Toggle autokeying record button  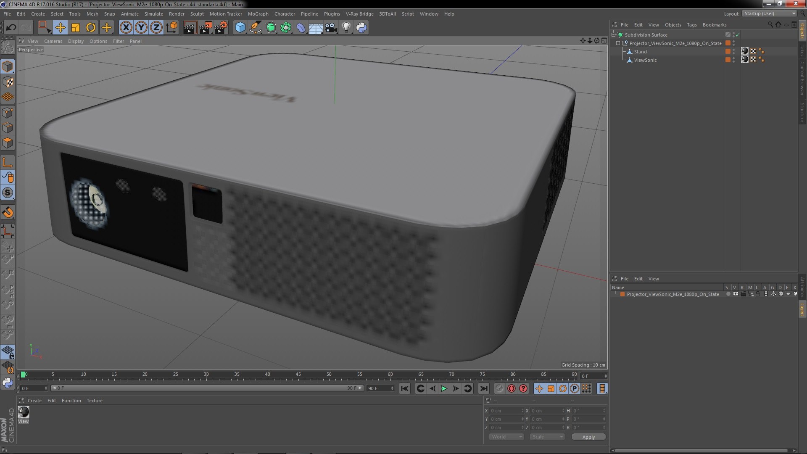[512, 388]
